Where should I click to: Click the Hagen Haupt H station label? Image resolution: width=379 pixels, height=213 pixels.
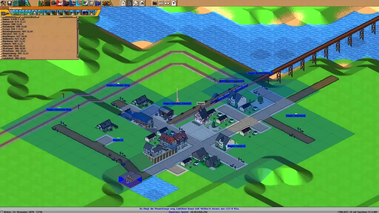(236, 146)
